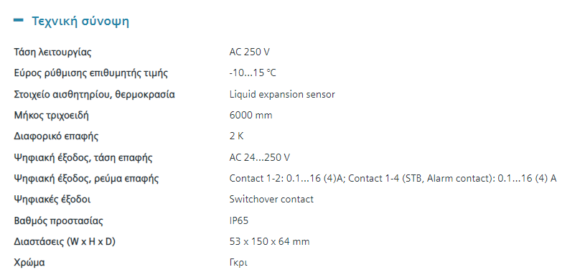
Task: Click the AC 24...250 V value
Action: pyautogui.click(x=260, y=157)
